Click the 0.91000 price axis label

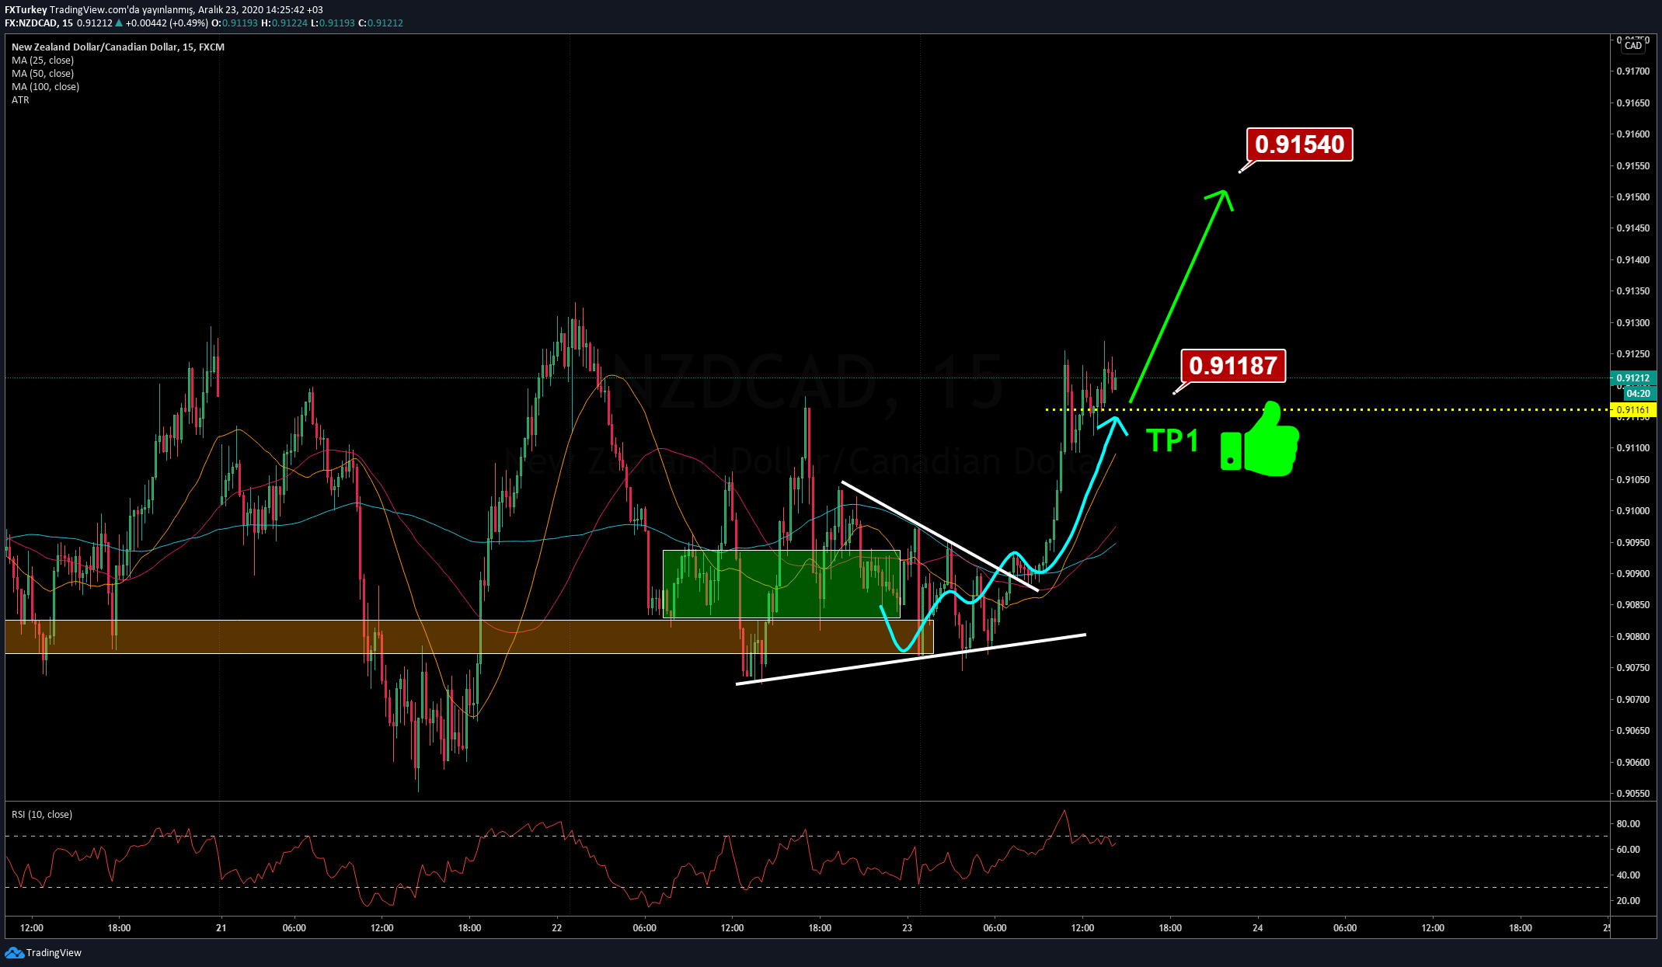click(x=1633, y=511)
